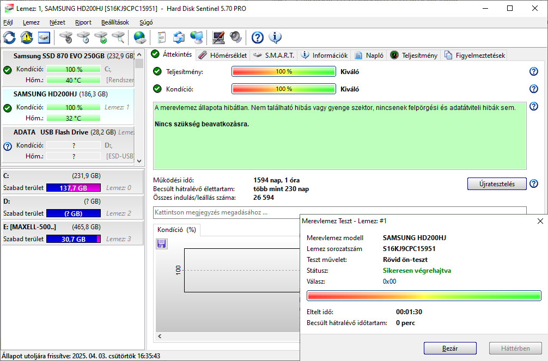Click the status bar 'Állapot utoljára frissítve' text
548x361 pixels.
point(81,356)
